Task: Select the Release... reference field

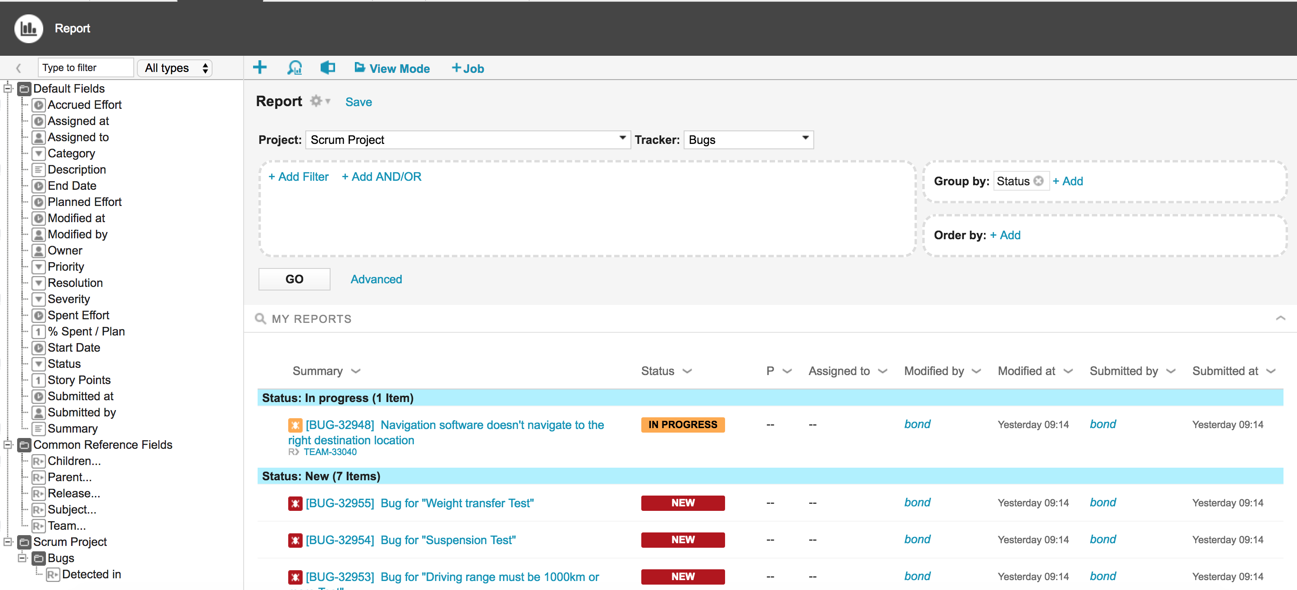Action: click(73, 493)
